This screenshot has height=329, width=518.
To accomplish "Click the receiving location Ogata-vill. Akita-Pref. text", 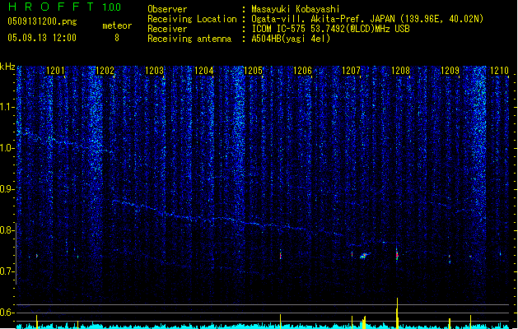I will tap(367, 19).
